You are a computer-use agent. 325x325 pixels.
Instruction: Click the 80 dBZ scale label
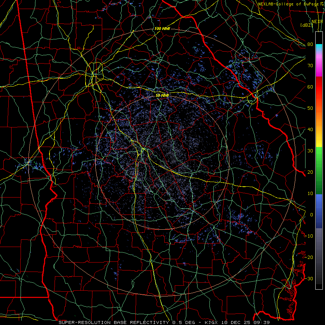[x=310, y=44]
